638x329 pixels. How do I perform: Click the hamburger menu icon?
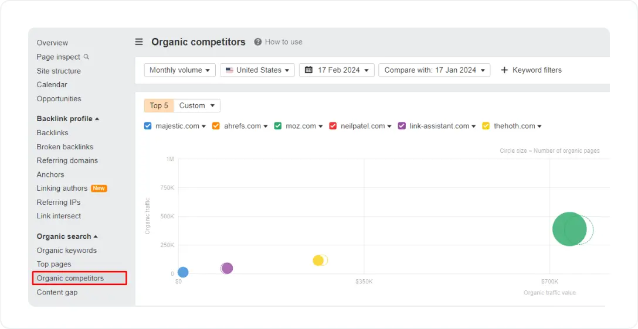139,42
